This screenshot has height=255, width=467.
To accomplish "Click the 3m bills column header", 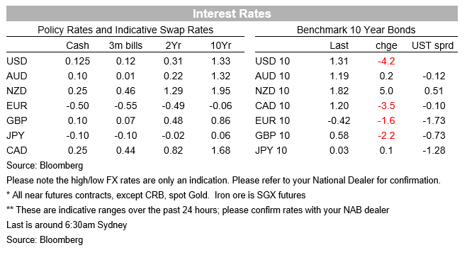I will point(125,45).
